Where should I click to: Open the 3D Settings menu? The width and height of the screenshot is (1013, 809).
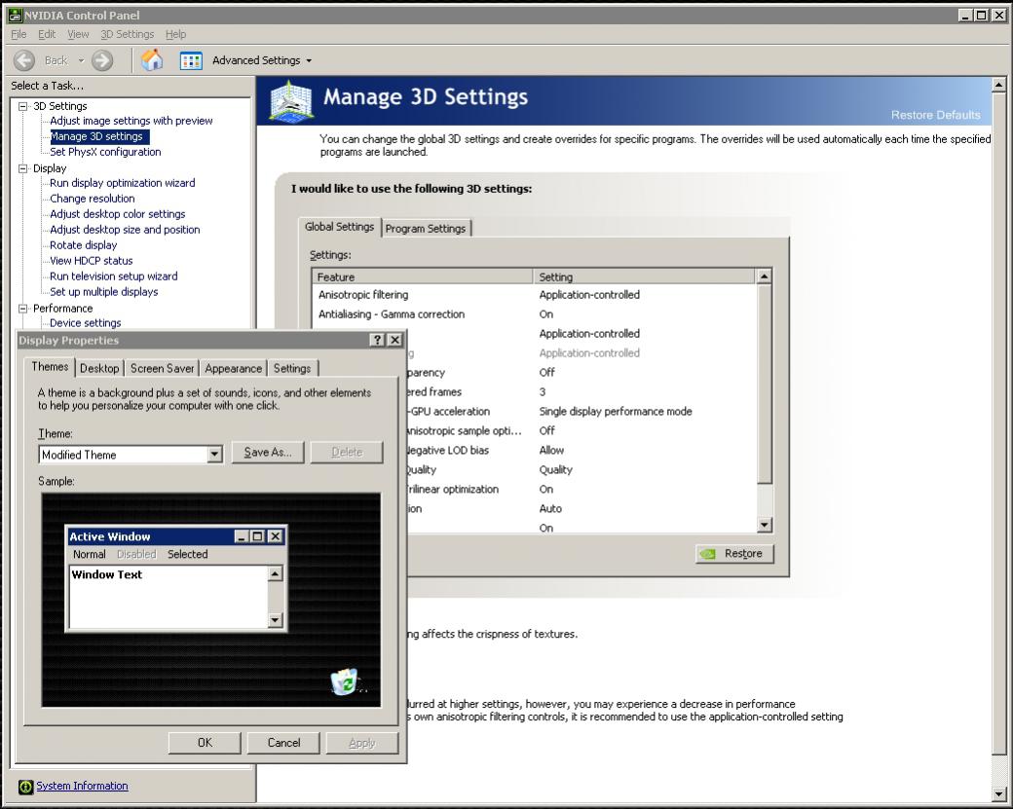coord(128,34)
